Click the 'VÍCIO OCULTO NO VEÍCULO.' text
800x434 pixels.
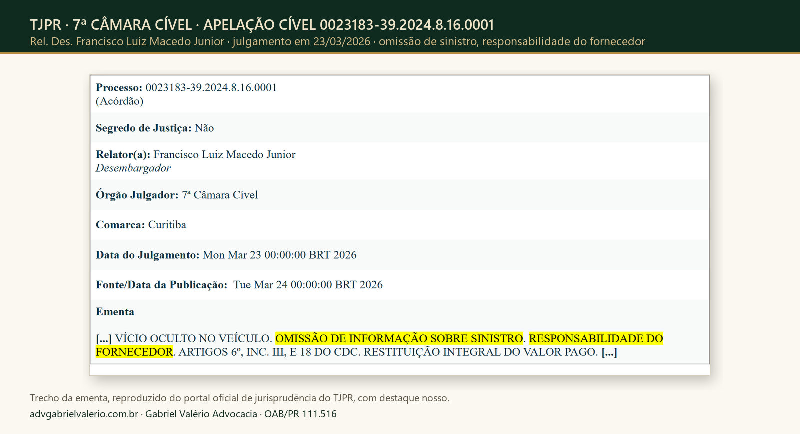tap(194, 339)
